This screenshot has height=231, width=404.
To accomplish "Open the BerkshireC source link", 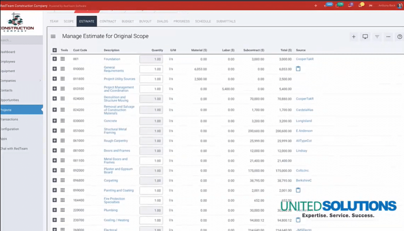I will (x=304, y=180).
